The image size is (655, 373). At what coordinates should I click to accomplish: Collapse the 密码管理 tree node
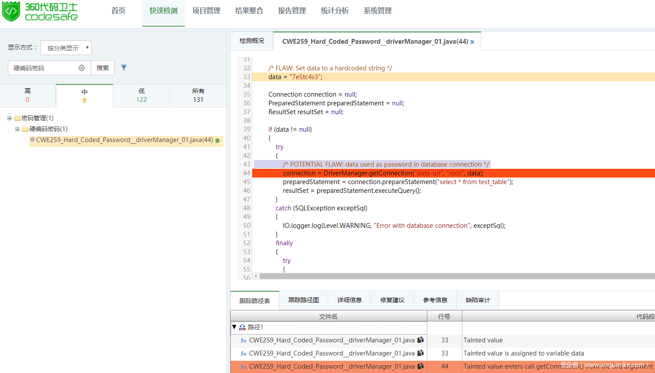click(x=9, y=118)
